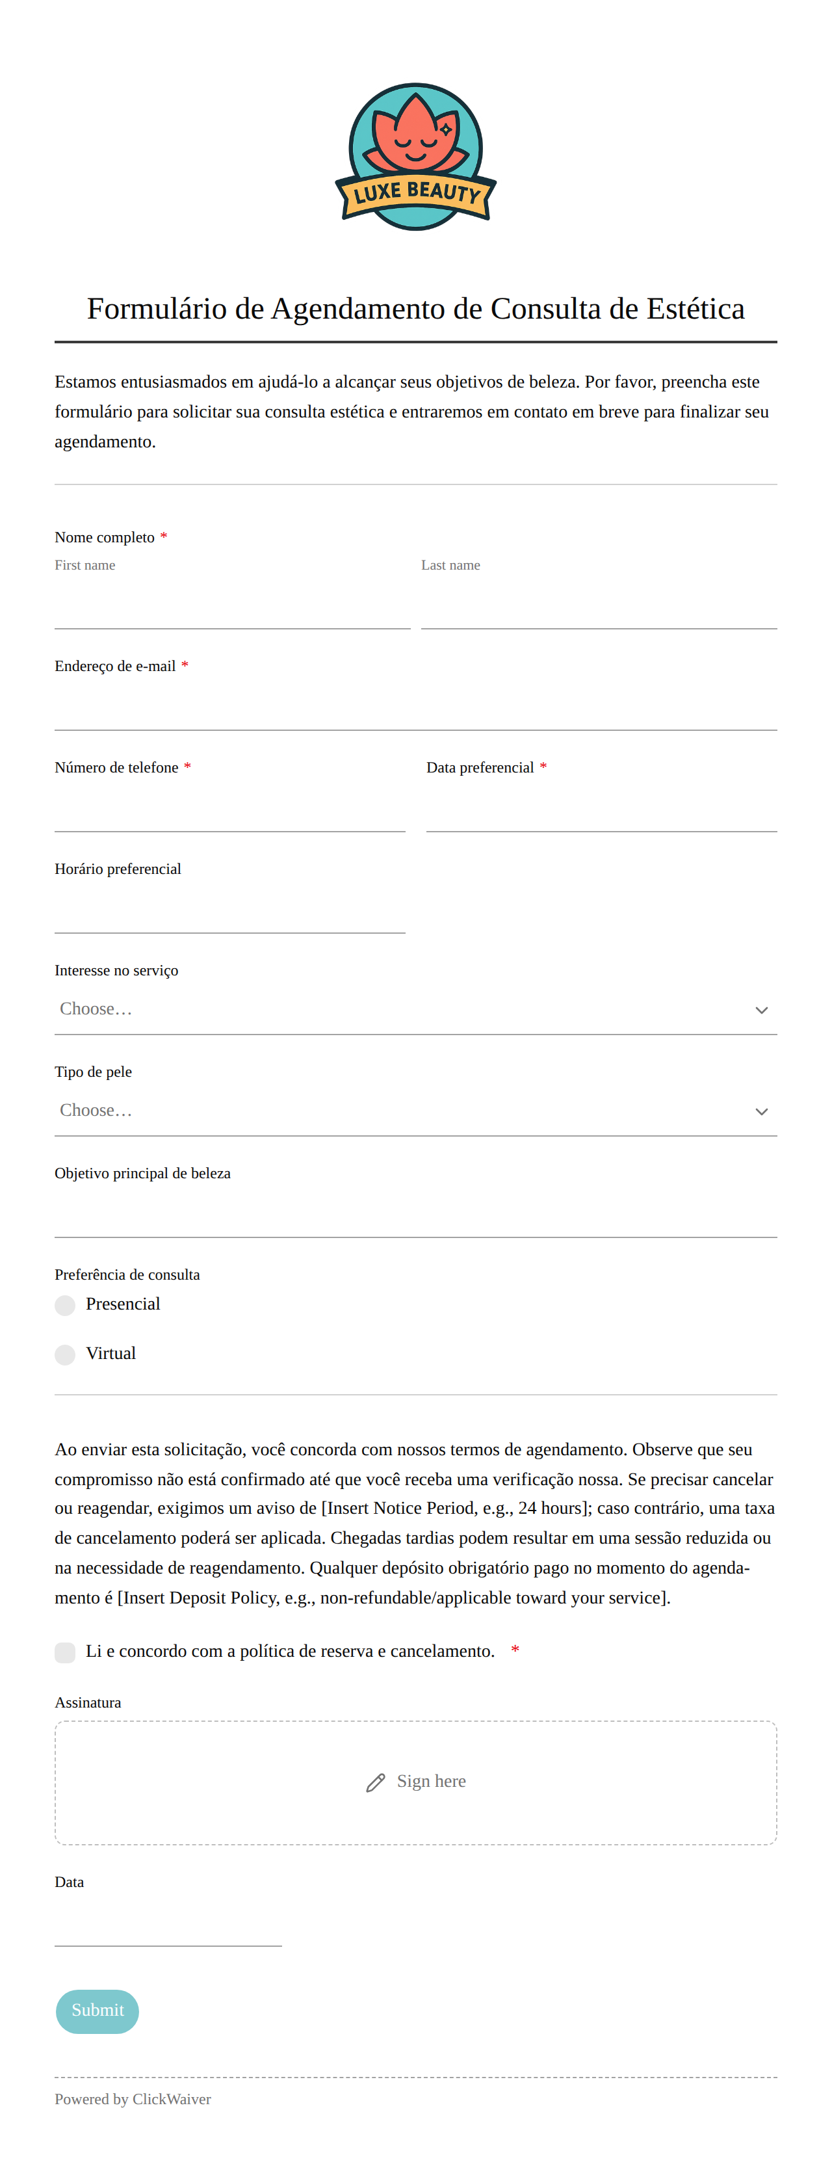Image resolution: width=832 pixels, height=2164 pixels.
Task: Click the Data preferencial date field
Action: [x=602, y=808]
